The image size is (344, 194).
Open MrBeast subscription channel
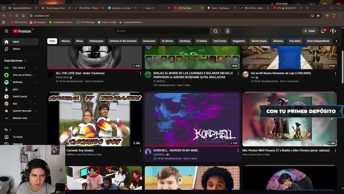pos(21,82)
